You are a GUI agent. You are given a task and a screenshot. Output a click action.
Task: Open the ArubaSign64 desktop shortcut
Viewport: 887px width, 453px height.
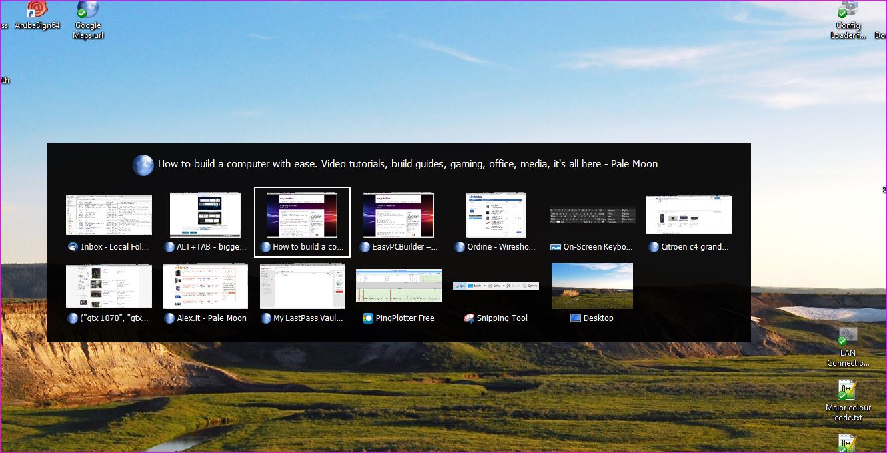[37, 11]
